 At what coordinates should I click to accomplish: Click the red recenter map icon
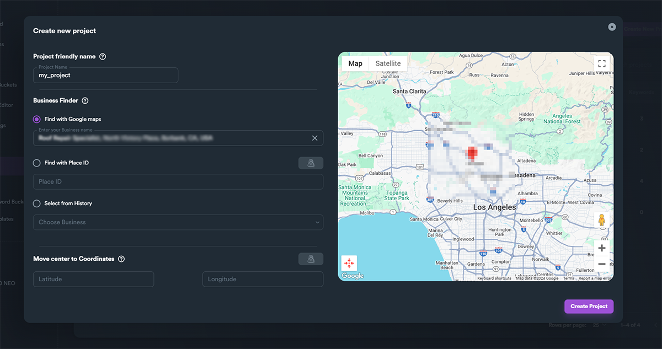[x=349, y=263]
